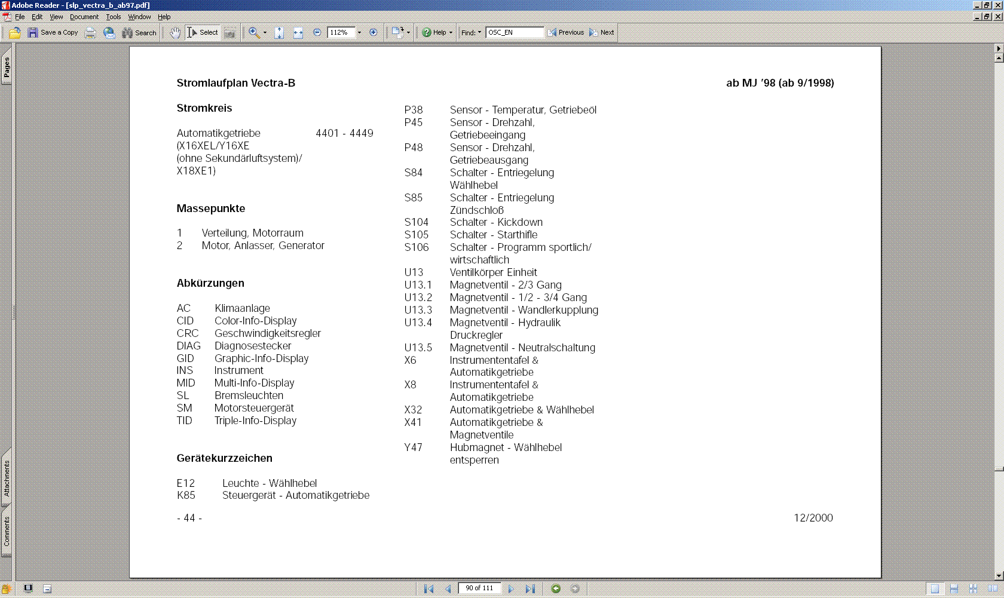Click the greyed Next View button
This screenshot has height=598, width=1004.
pyautogui.click(x=575, y=589)
